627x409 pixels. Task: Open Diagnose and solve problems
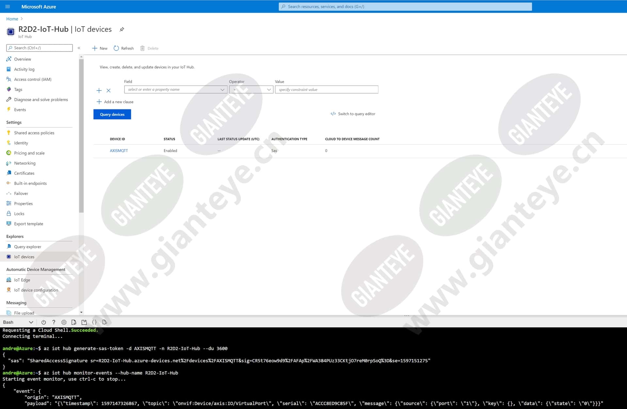(41, 99)
